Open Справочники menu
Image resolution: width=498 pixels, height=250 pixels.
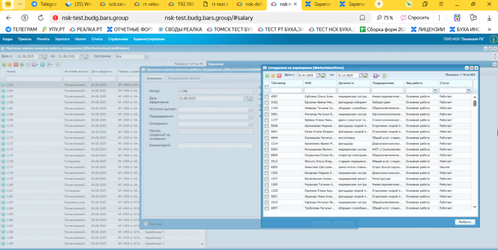[118, 39]
